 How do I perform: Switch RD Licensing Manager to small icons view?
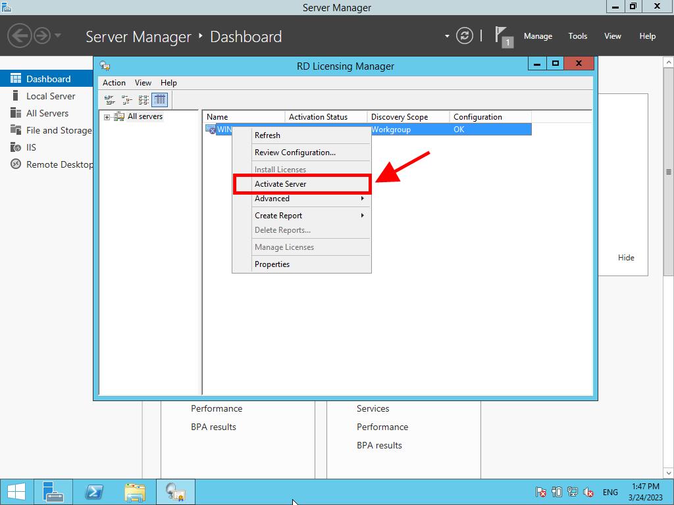[126, 100]
